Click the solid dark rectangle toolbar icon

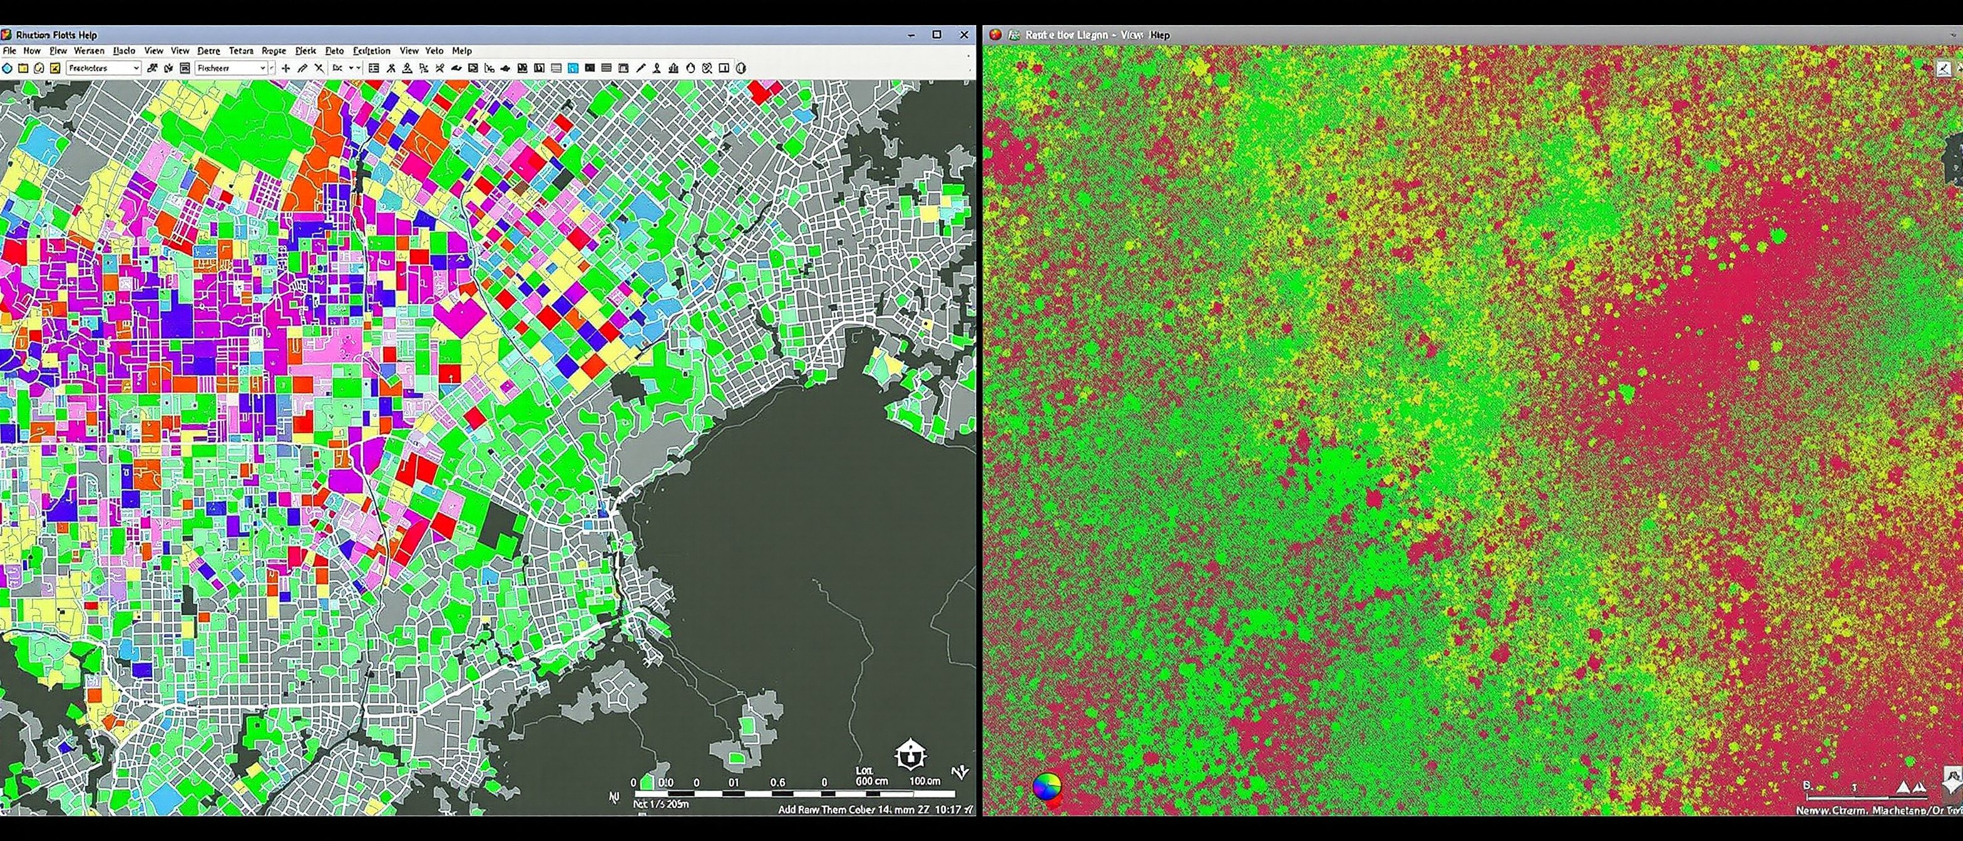click(590, 69)
